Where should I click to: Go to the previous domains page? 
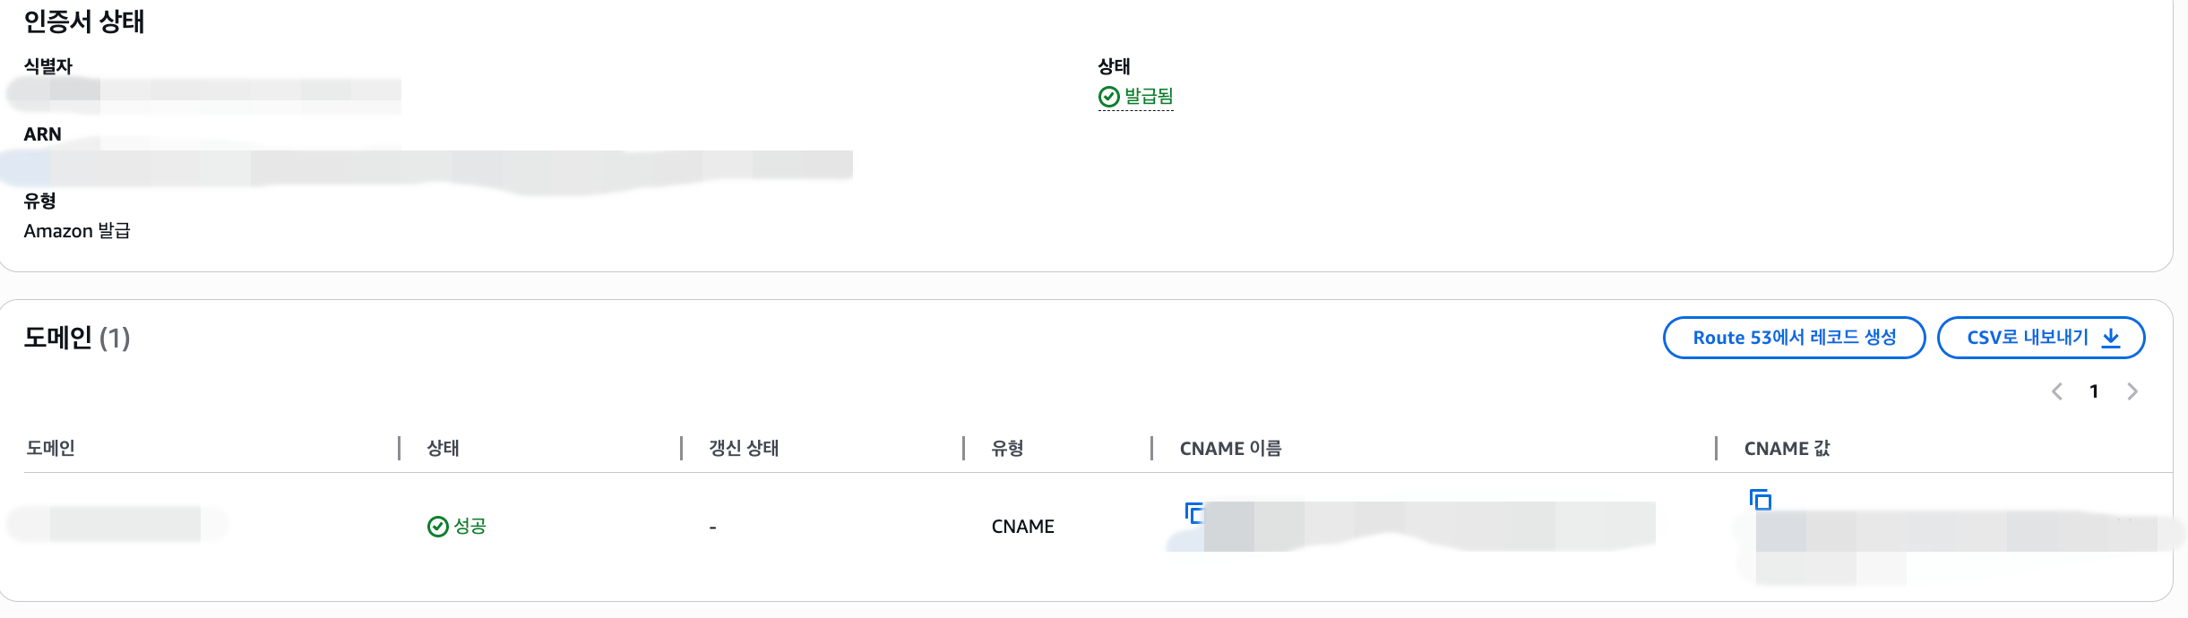tap(2057, 391)
